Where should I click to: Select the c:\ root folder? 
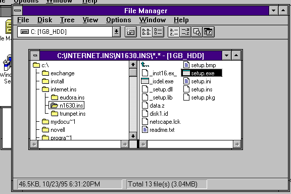(41, 65)
